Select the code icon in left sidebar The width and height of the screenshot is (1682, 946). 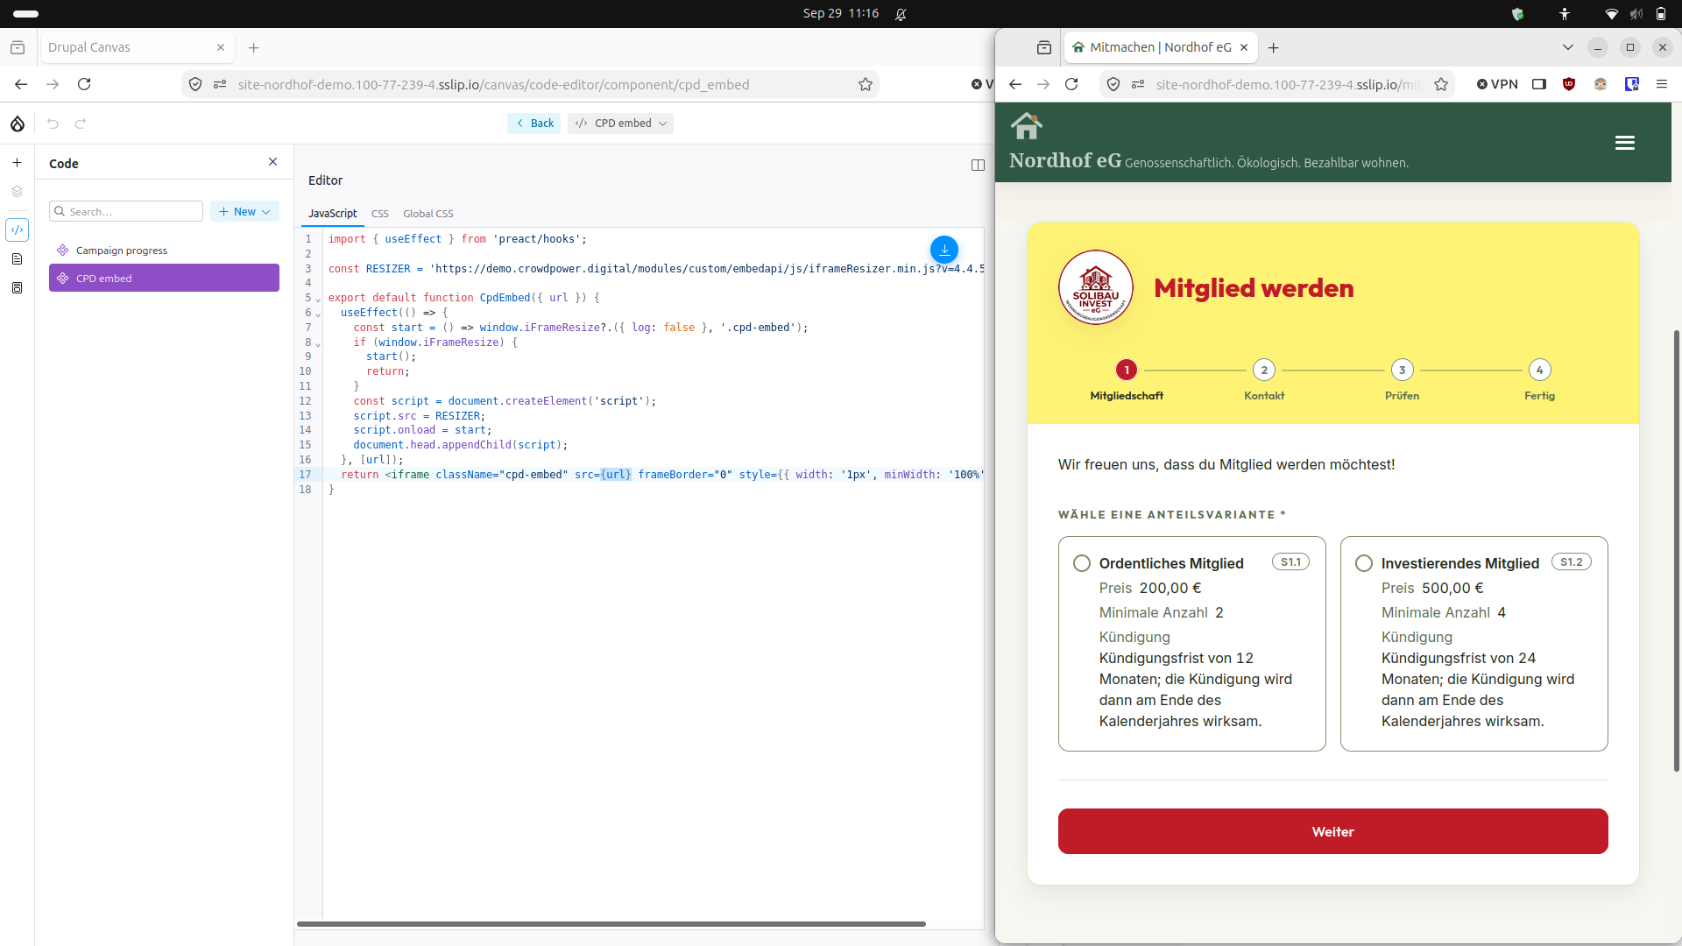[x=17, y=229]
